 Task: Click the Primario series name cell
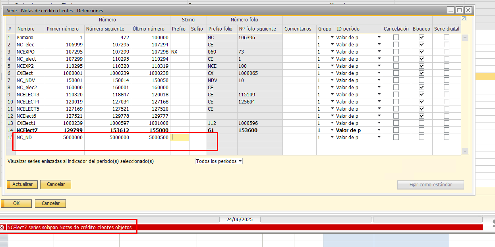(x=30, y=37)
